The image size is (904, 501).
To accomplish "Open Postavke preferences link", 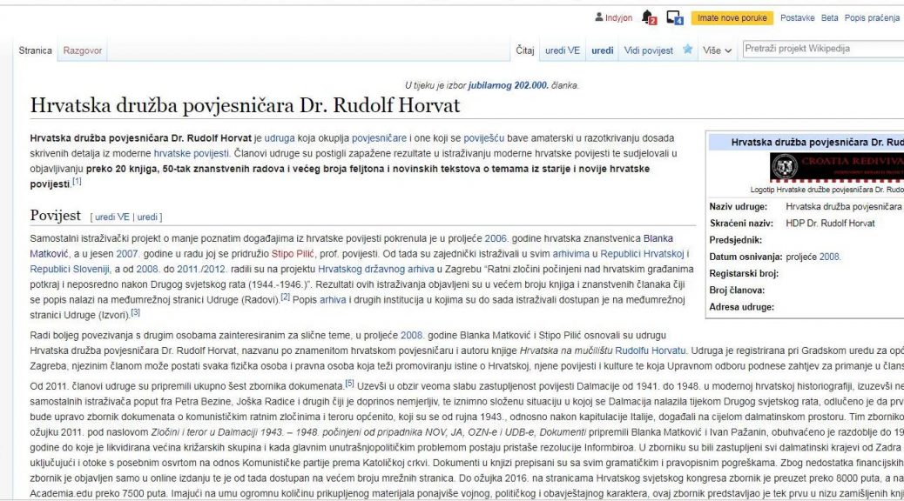I will tap(797, 17).
